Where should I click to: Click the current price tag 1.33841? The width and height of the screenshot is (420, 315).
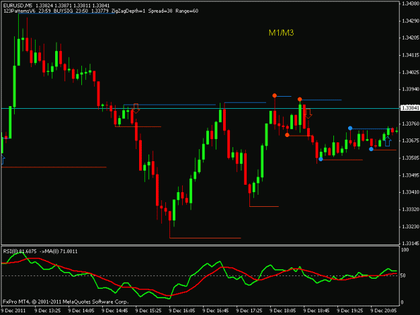pyautogui.click(x=410, y=108)
